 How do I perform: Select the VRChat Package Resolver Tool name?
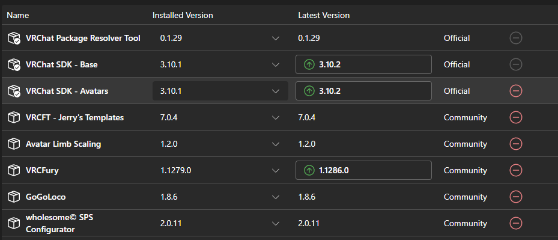pyautogui.click(x=83, y=38)
